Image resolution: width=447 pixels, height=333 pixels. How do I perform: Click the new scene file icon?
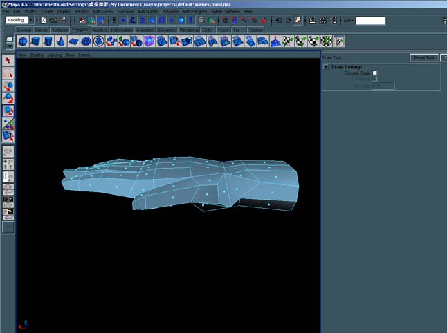[44, 21]
